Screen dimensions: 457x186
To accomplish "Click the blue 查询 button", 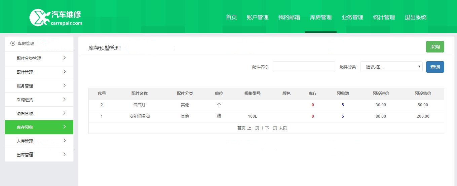I will (x=435, y=67).
